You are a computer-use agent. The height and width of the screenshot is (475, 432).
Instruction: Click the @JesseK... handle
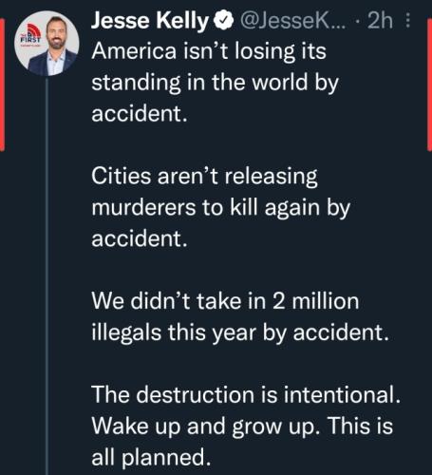coord(293,21)
